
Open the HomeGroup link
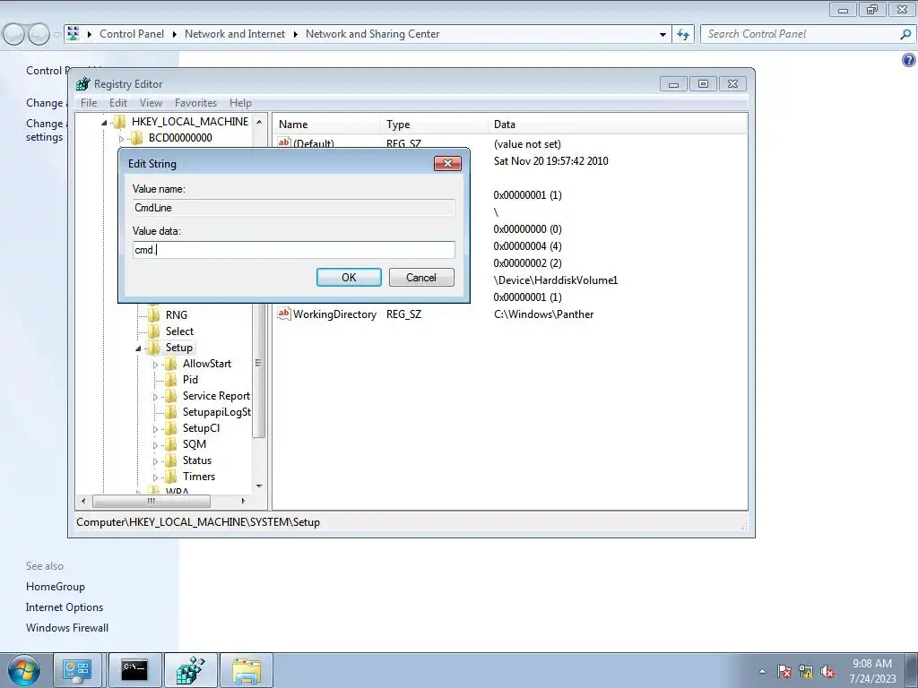click(55, 587)
